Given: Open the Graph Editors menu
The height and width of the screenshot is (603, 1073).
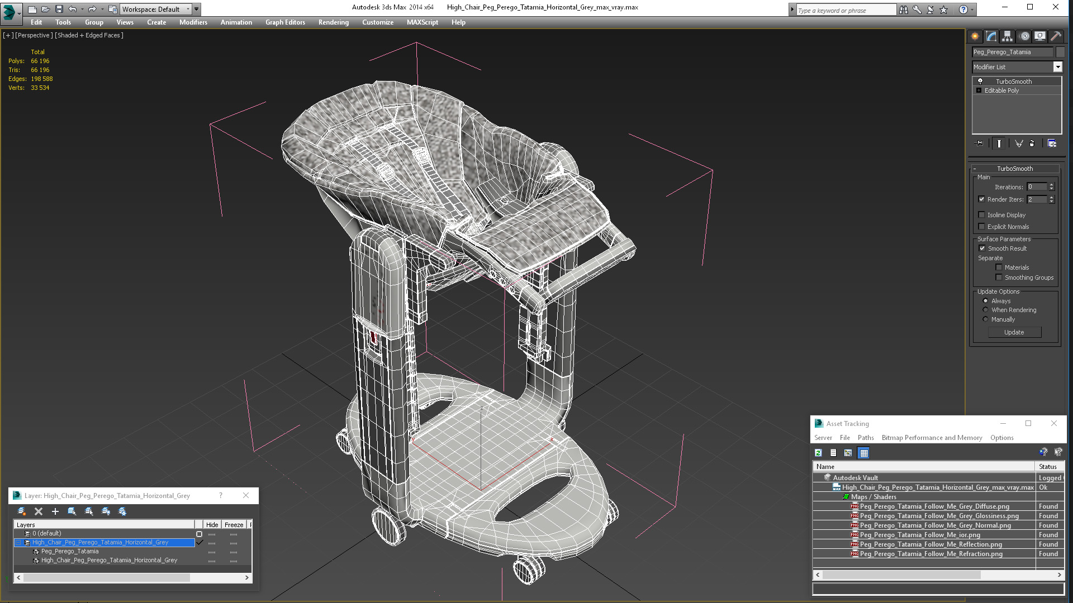Looking at the screenshot, I should (285, 22).
